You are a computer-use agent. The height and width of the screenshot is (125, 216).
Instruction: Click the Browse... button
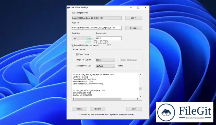pyautogui.click(x=133, y=28)
